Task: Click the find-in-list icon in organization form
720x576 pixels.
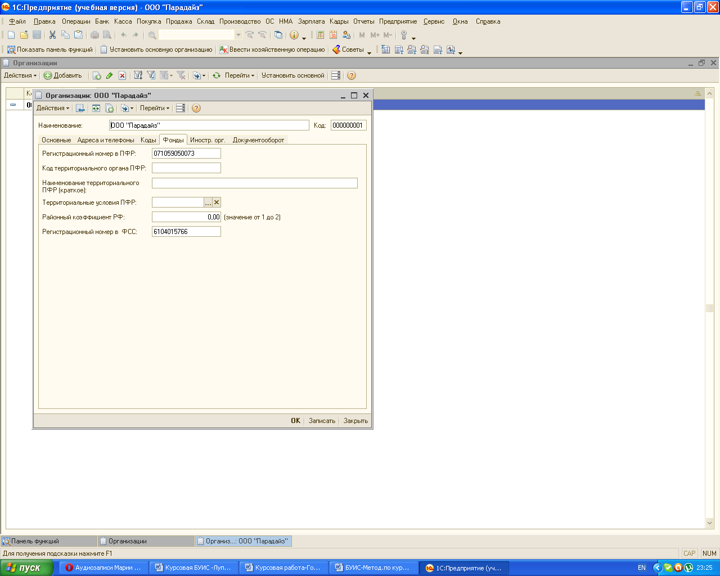Action: [x=80, y=108]
